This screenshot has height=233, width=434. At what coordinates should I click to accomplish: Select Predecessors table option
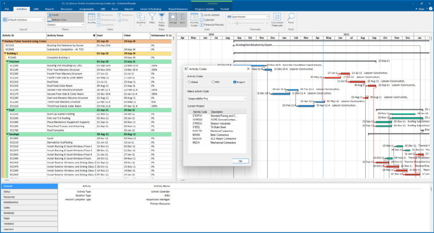[x=106, y=20]
